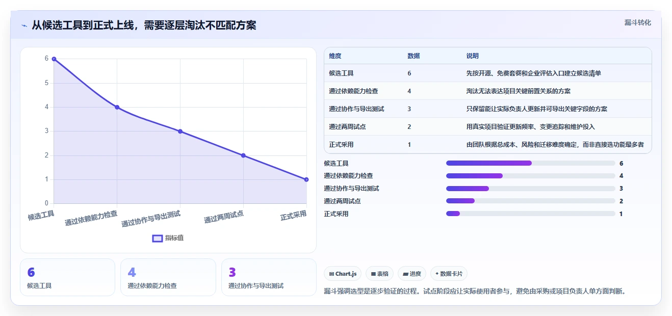Click the 候选工具 progress bar
Screen dimensions: 672x316
click(x=531, y=163)
